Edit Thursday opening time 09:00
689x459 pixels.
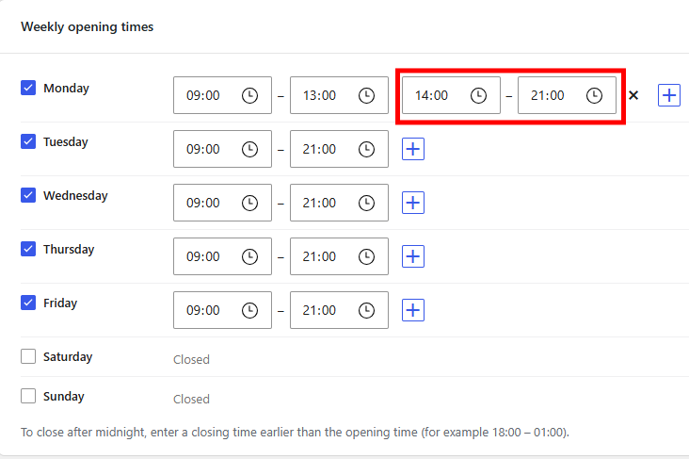[222, 256]
